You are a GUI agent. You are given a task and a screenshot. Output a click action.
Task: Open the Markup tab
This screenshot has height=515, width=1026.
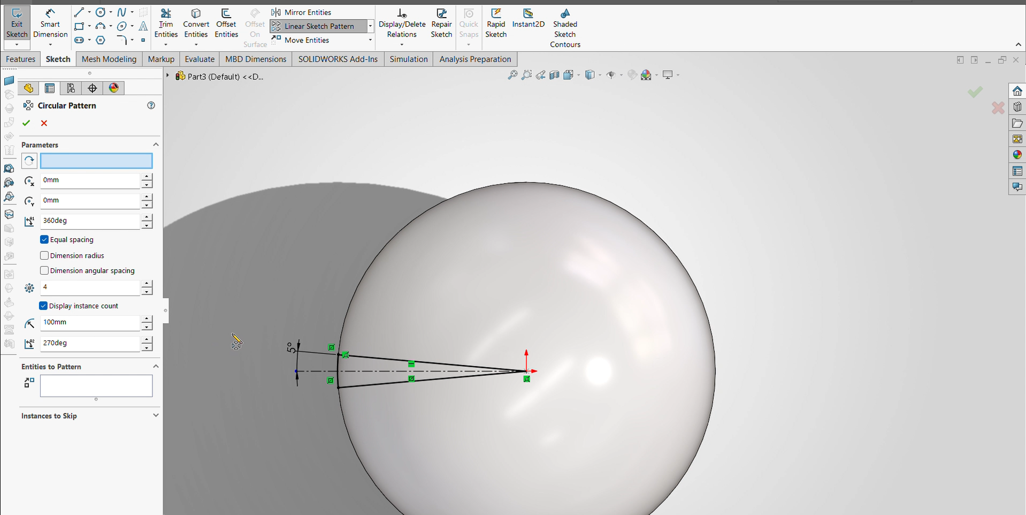(161, 59)
